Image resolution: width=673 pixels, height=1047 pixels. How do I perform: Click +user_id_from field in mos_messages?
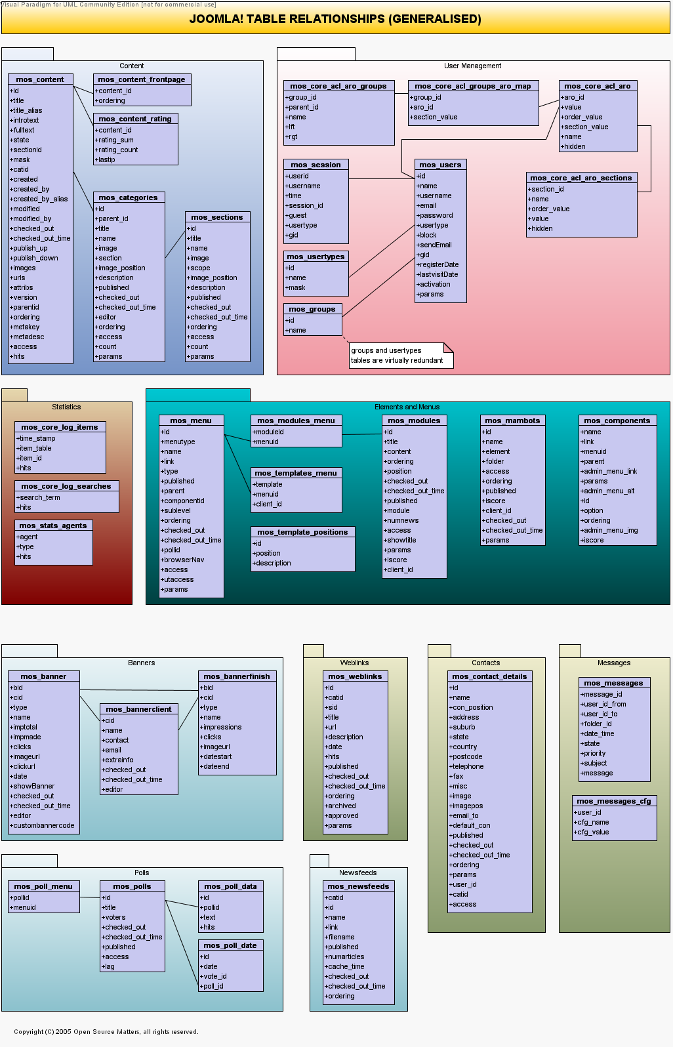click(603, 705)
